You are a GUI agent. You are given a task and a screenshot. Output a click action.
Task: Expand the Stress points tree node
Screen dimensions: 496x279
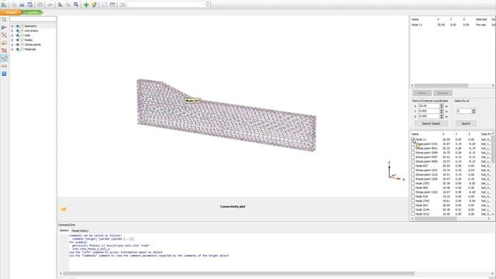click(x=12, y=45)
